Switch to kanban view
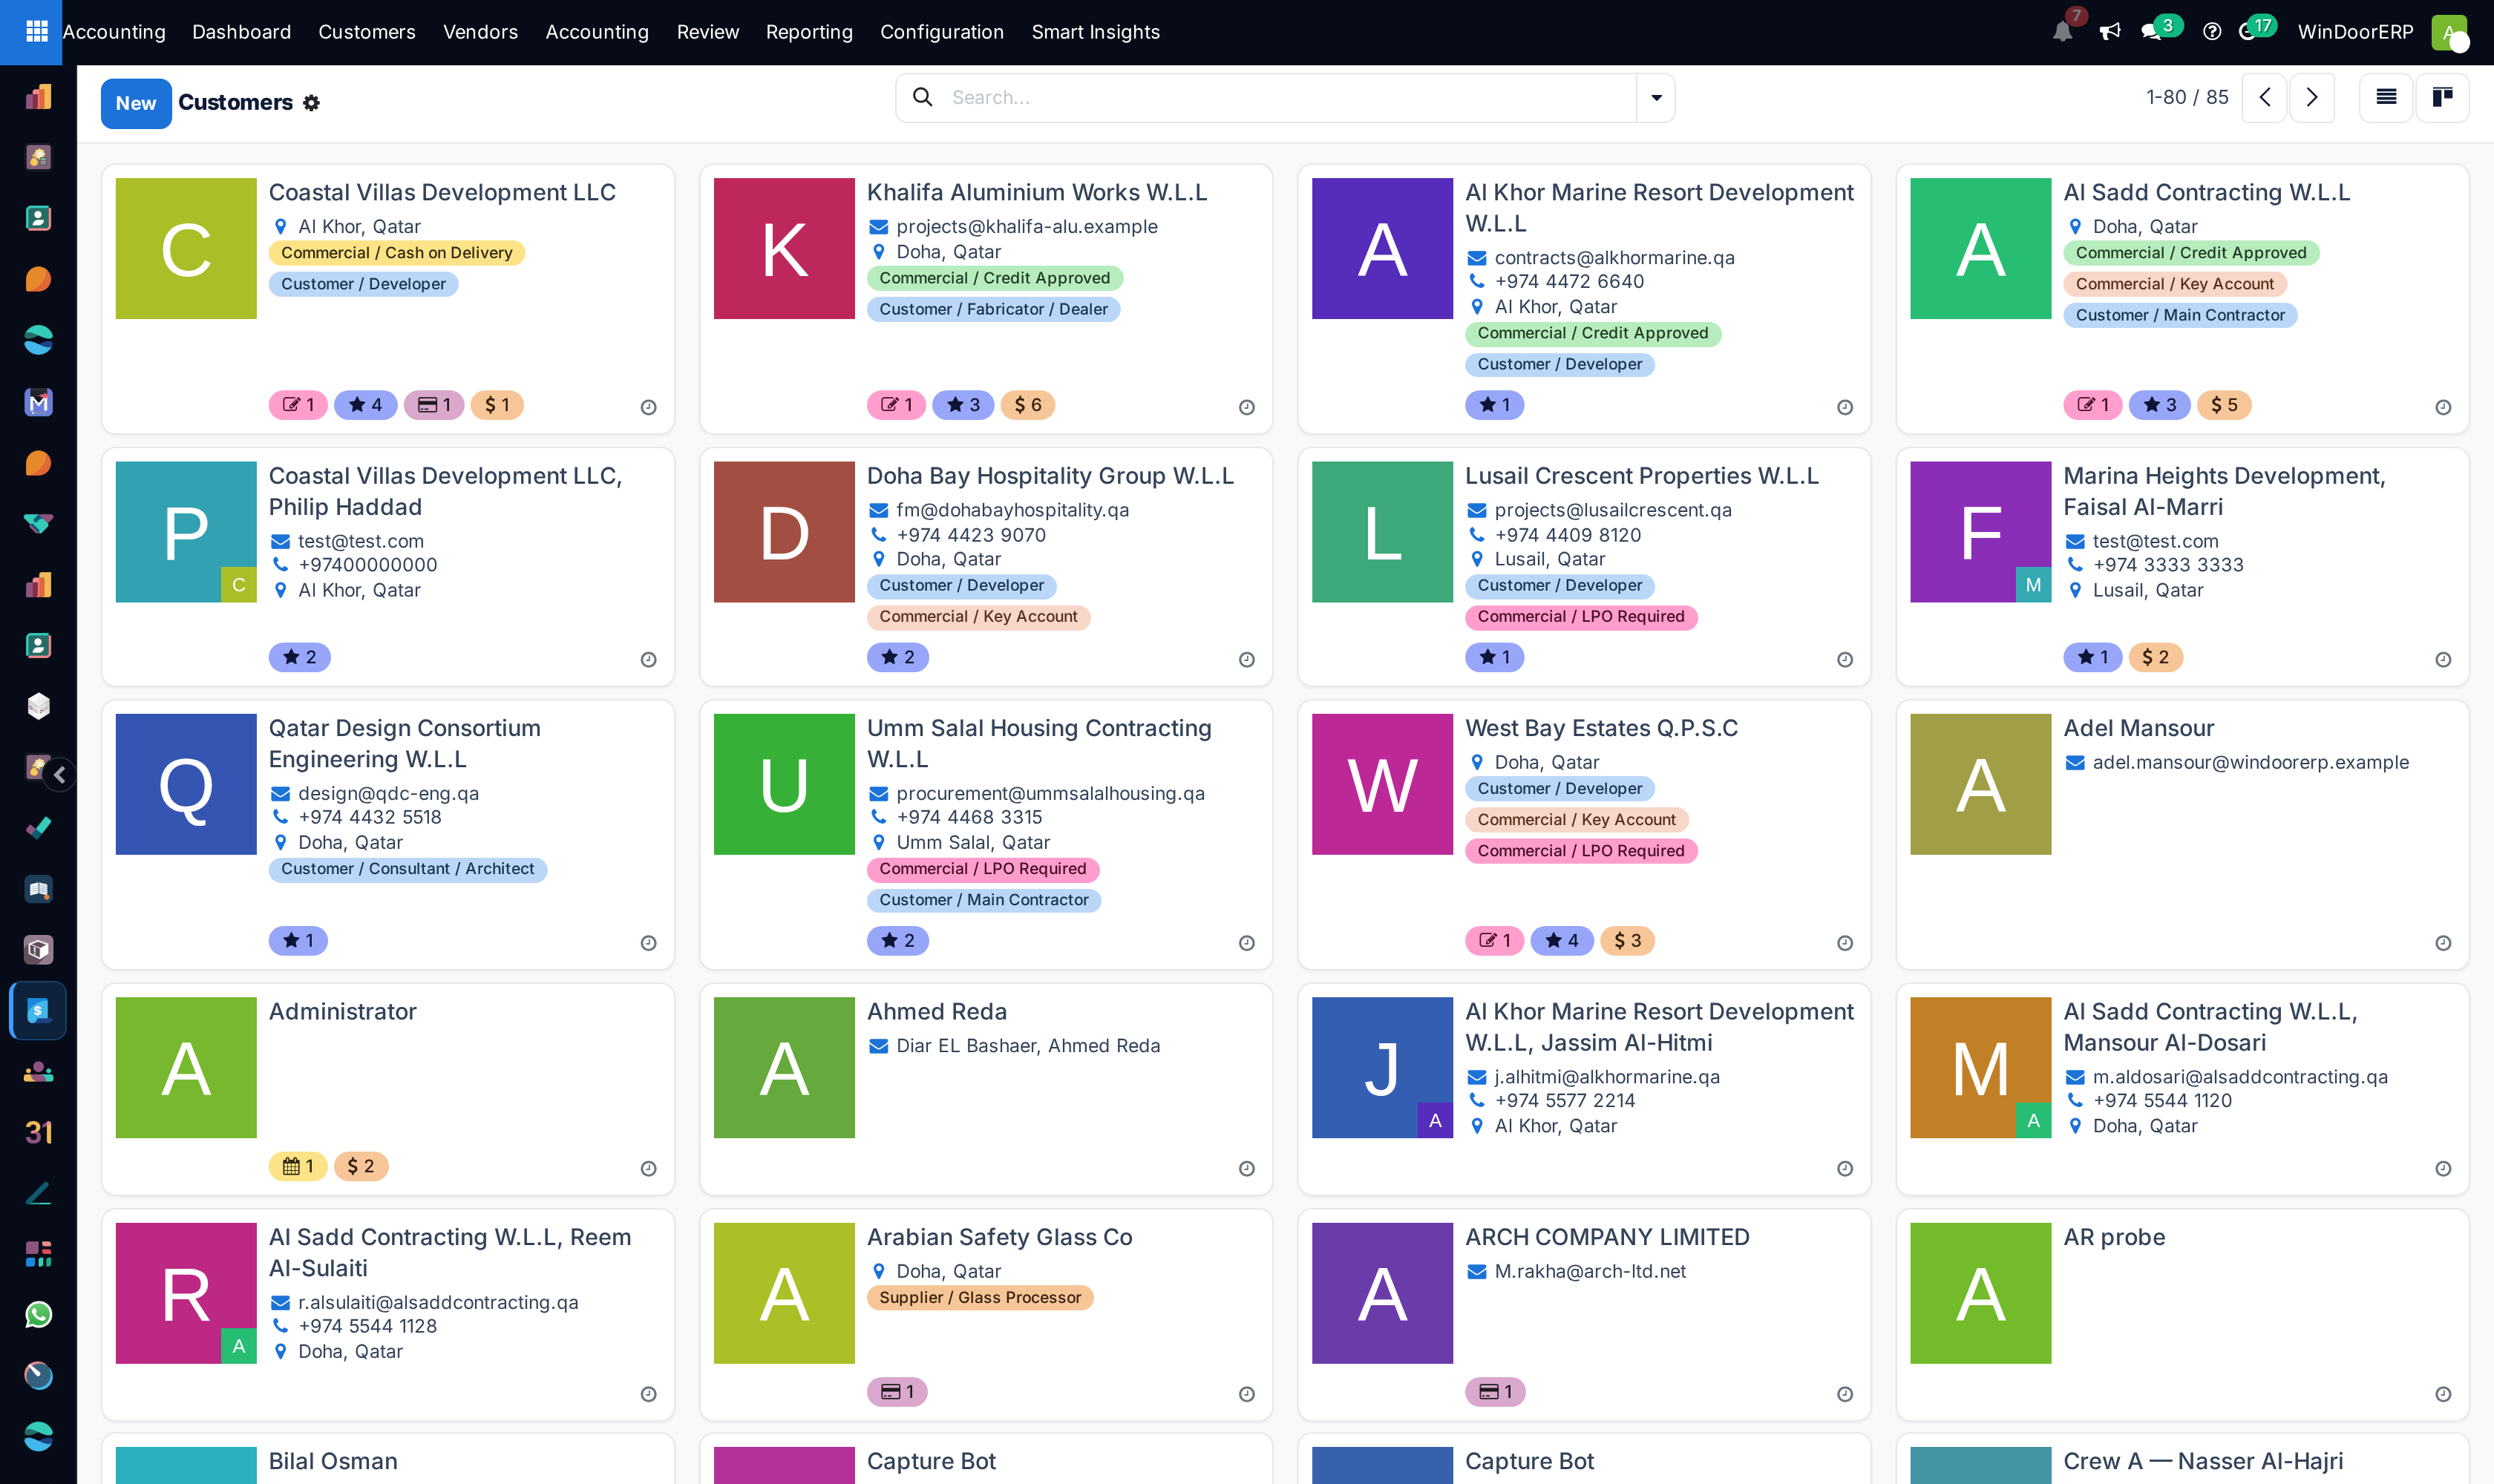The image size is (2494, 1484). pyautogui.click(x=2442, y=97)
